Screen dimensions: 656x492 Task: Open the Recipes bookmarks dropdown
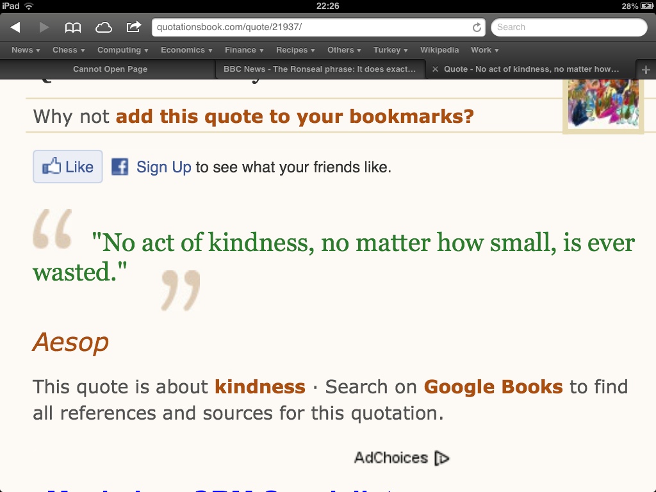pyautogui.click(x=295, y=50)
